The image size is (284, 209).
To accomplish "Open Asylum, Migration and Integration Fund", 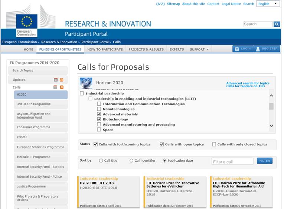I will click(x=41, y=116).
